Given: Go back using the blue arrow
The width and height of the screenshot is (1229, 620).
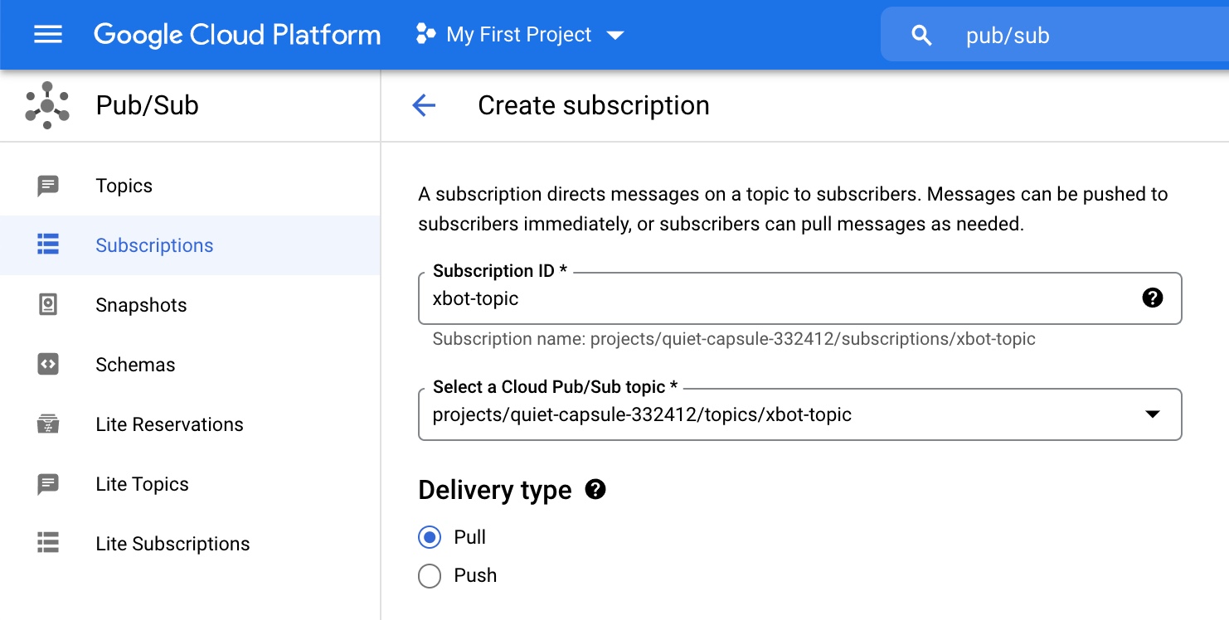Looking at the screenshot, I should point(424,105).
